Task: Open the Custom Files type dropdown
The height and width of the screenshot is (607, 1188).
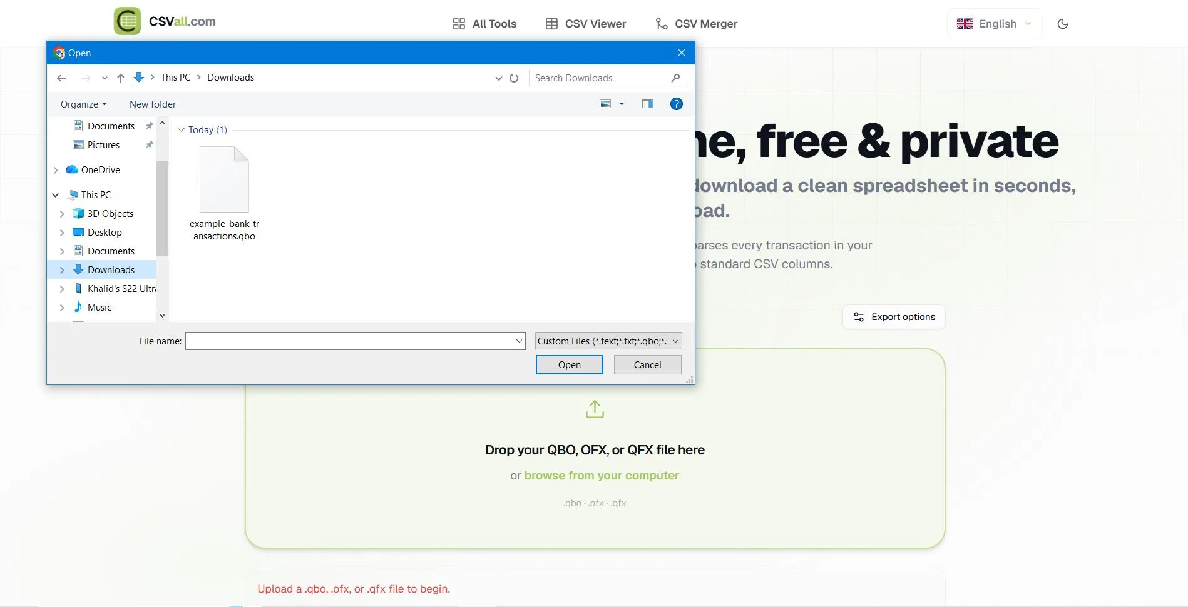Action: (x=608, y=341)
